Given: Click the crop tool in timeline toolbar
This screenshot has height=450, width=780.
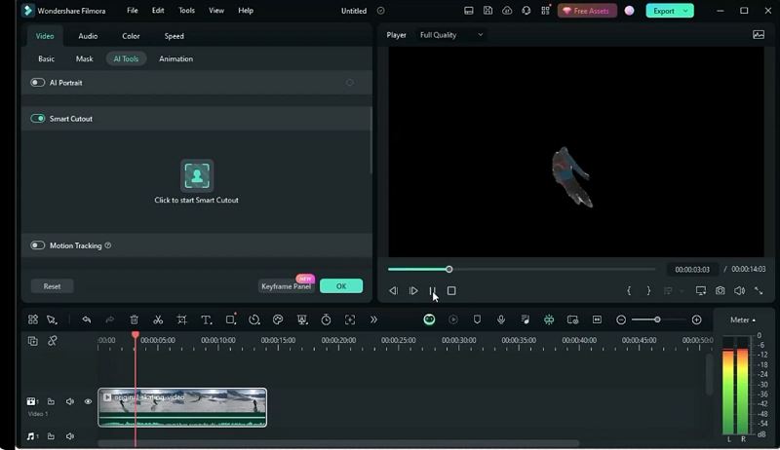Looking at the screenshot, I should point(182,319).
